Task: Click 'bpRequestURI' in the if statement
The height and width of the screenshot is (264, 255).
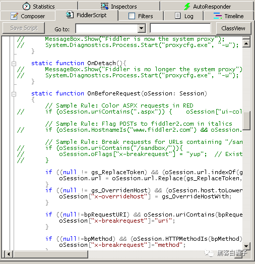Action: [105, 215]
